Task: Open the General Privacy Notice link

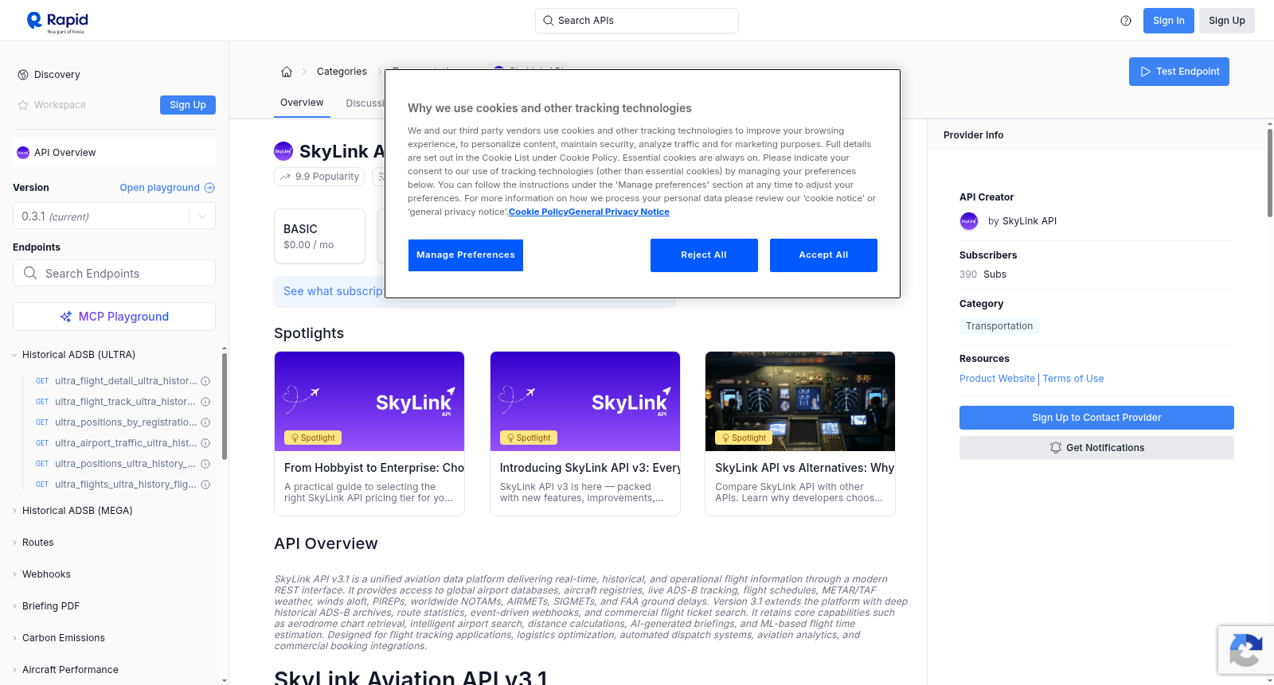Action: [x=619, y=212]
